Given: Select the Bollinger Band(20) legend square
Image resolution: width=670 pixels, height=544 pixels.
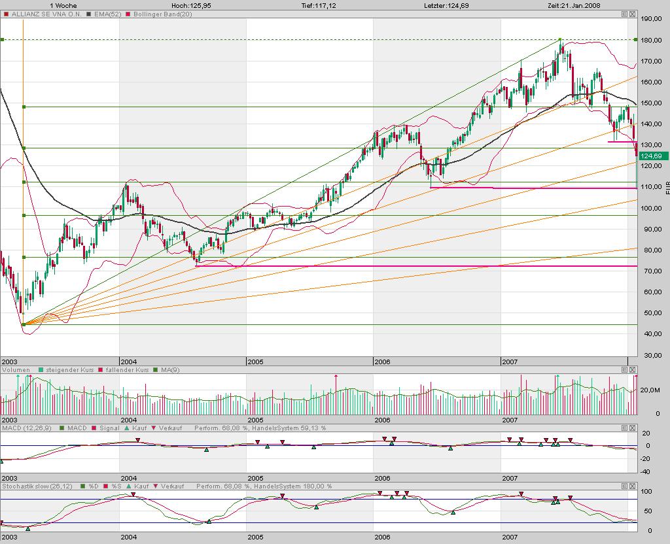Looking at the screenshot, I should (128, 14).
